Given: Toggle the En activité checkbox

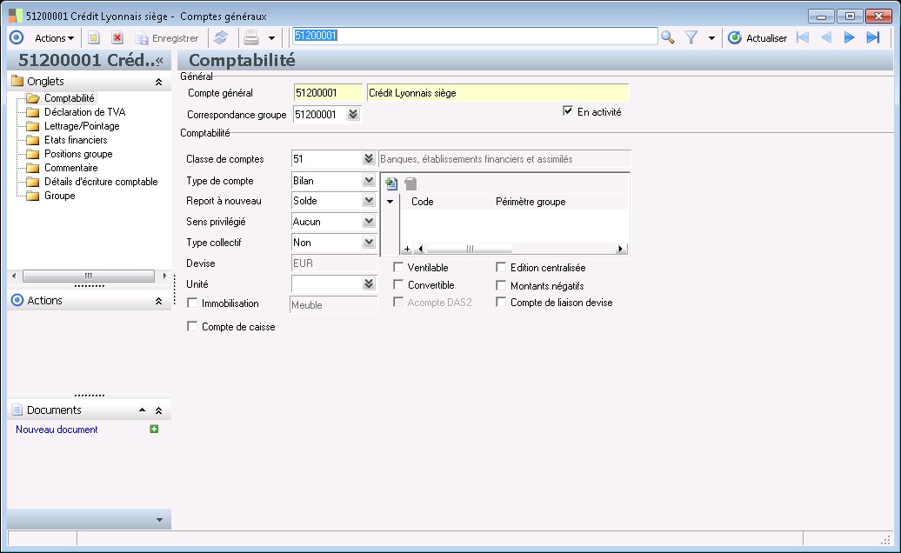Looking at the screenshot, I should [x=568, y=110].
